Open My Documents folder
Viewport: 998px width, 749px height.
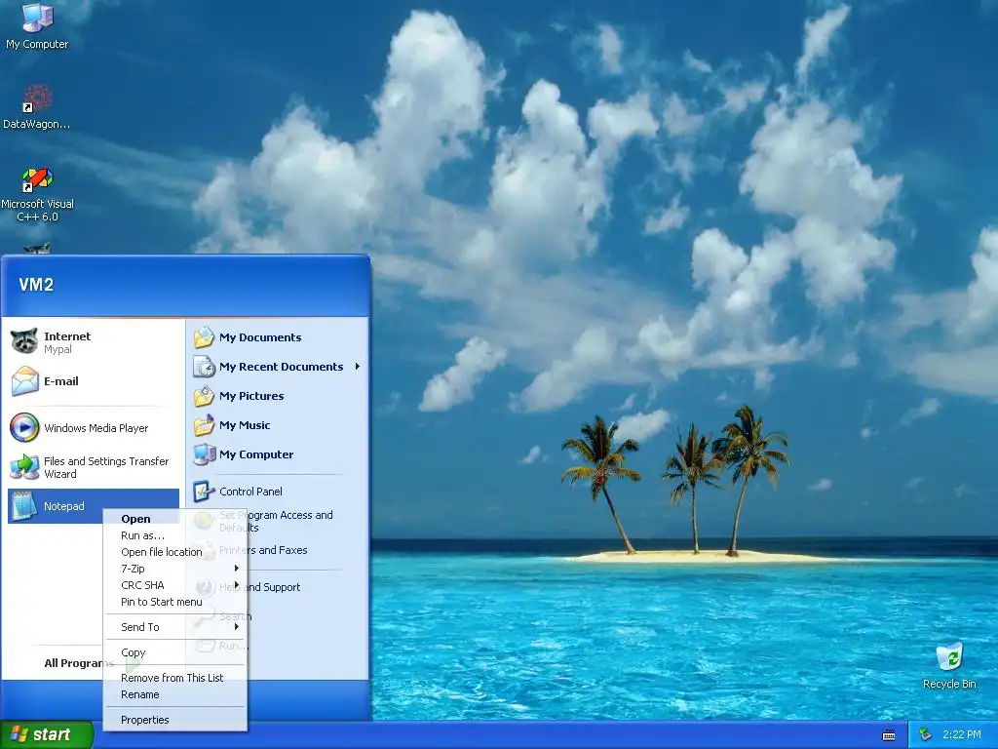click(x=277, y=336)
